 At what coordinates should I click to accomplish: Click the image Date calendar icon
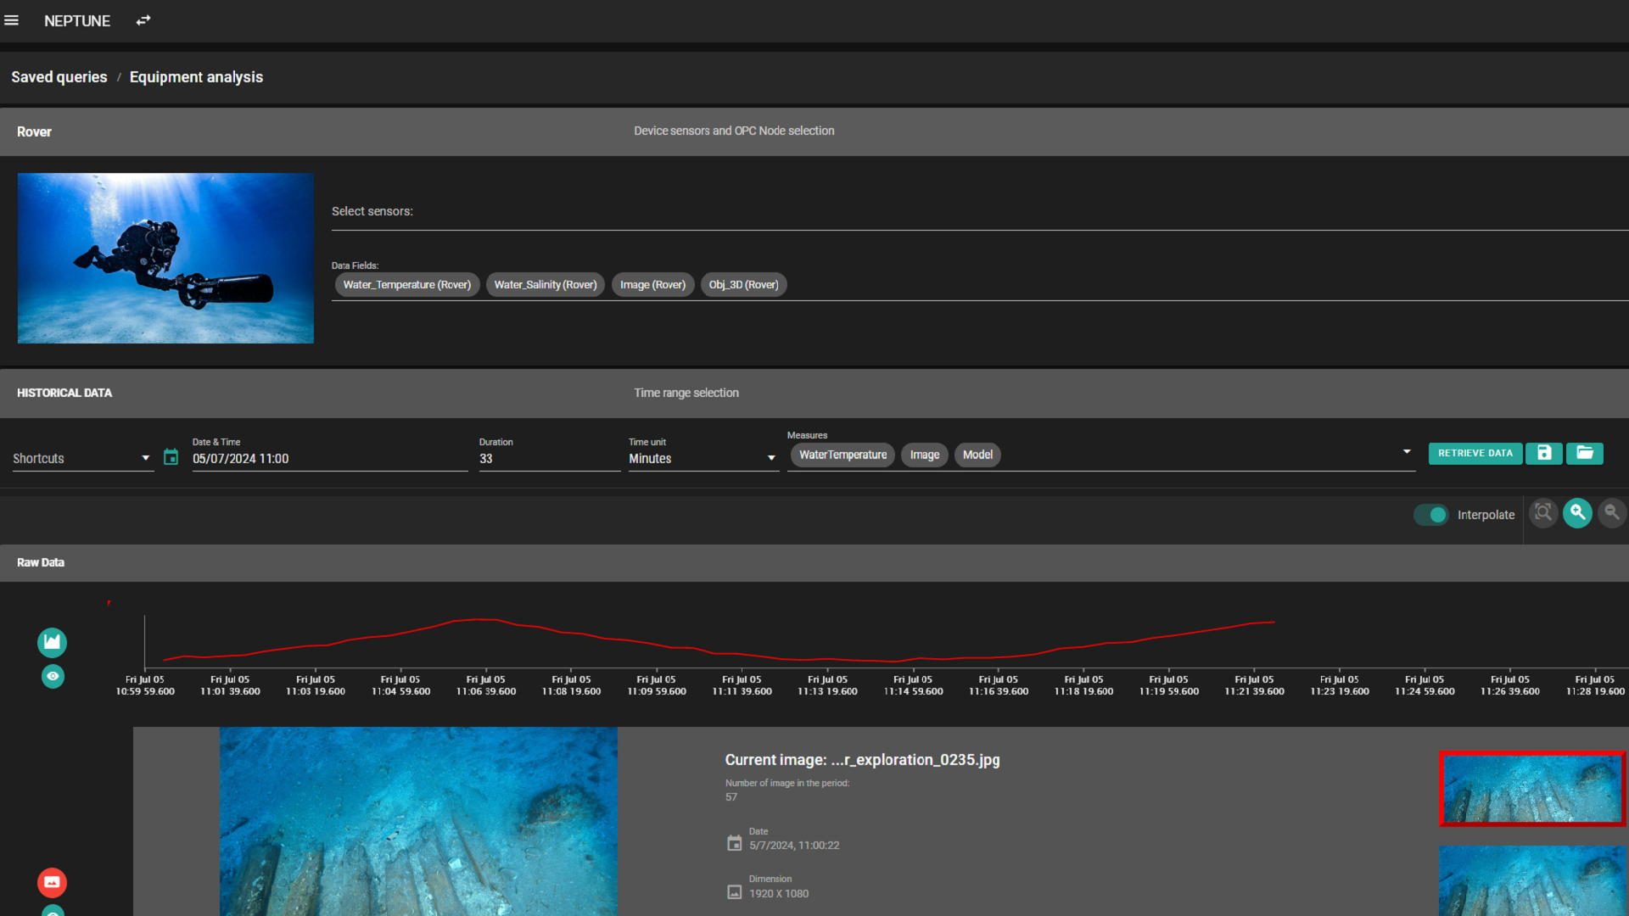[735, 843]
